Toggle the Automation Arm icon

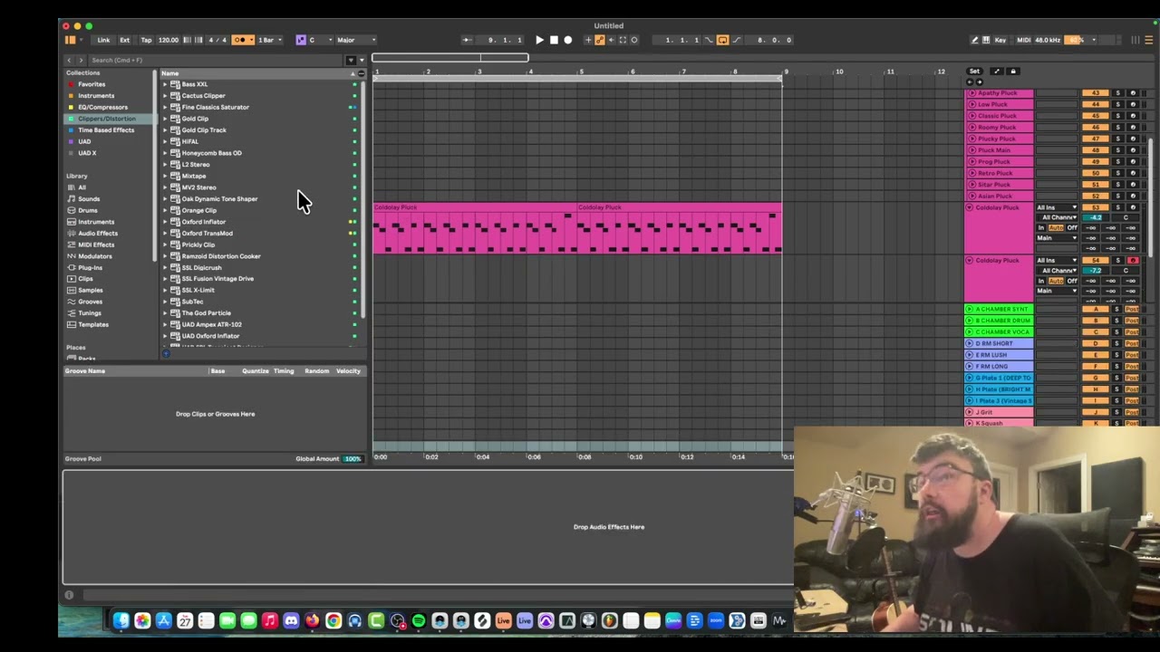600,40
